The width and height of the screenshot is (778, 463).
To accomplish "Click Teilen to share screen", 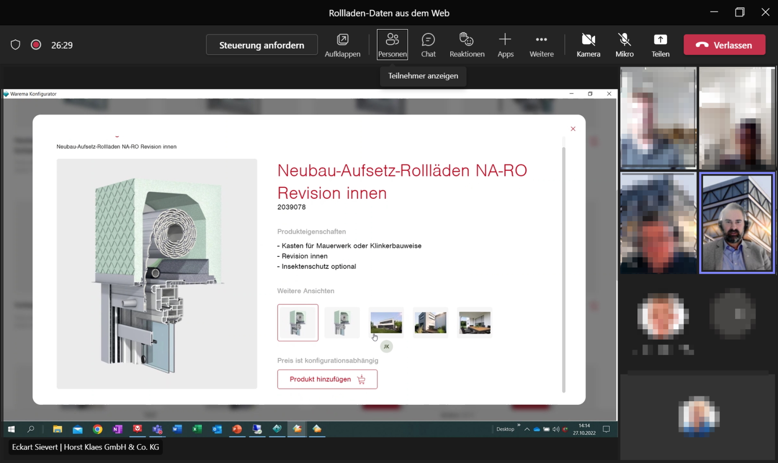I will click(660, 45).
